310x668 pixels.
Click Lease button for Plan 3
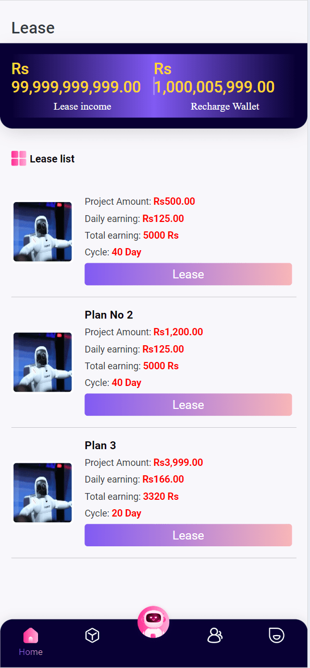click(188, 535)
